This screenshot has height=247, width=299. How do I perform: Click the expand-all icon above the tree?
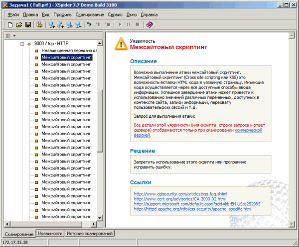[x=8, y=36]
